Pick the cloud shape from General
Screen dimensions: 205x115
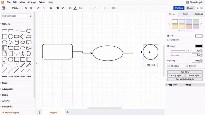coord(23,42)
